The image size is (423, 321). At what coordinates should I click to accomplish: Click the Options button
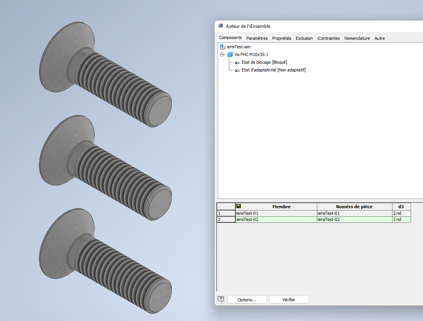pyautogui.click(x=247, y=299)
